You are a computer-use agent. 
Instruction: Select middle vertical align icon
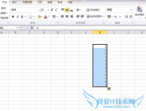click(67, 10)
